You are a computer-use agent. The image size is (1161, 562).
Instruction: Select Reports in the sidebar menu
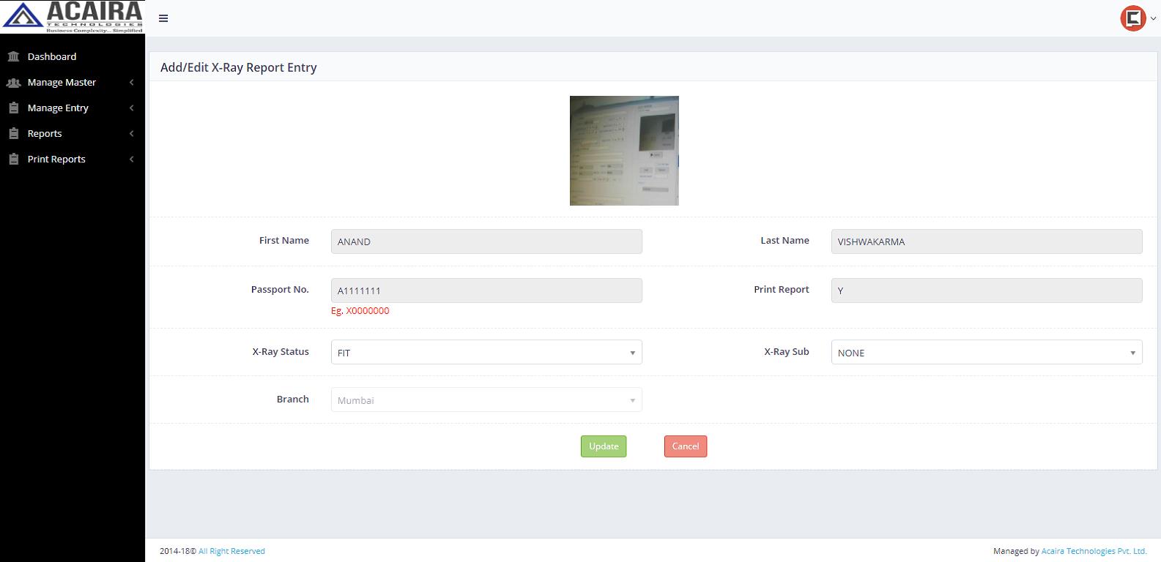point(45,134)
